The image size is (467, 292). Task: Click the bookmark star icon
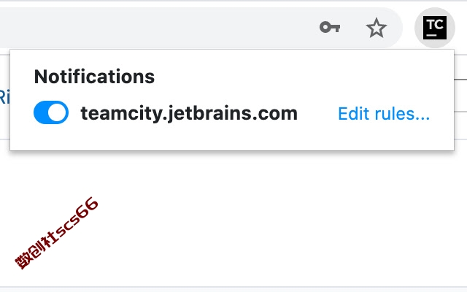[x=377, y=28]
